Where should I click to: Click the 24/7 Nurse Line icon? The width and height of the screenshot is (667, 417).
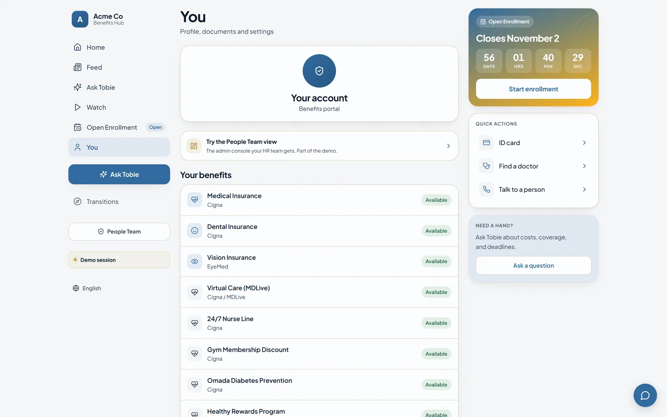(195, 323)
